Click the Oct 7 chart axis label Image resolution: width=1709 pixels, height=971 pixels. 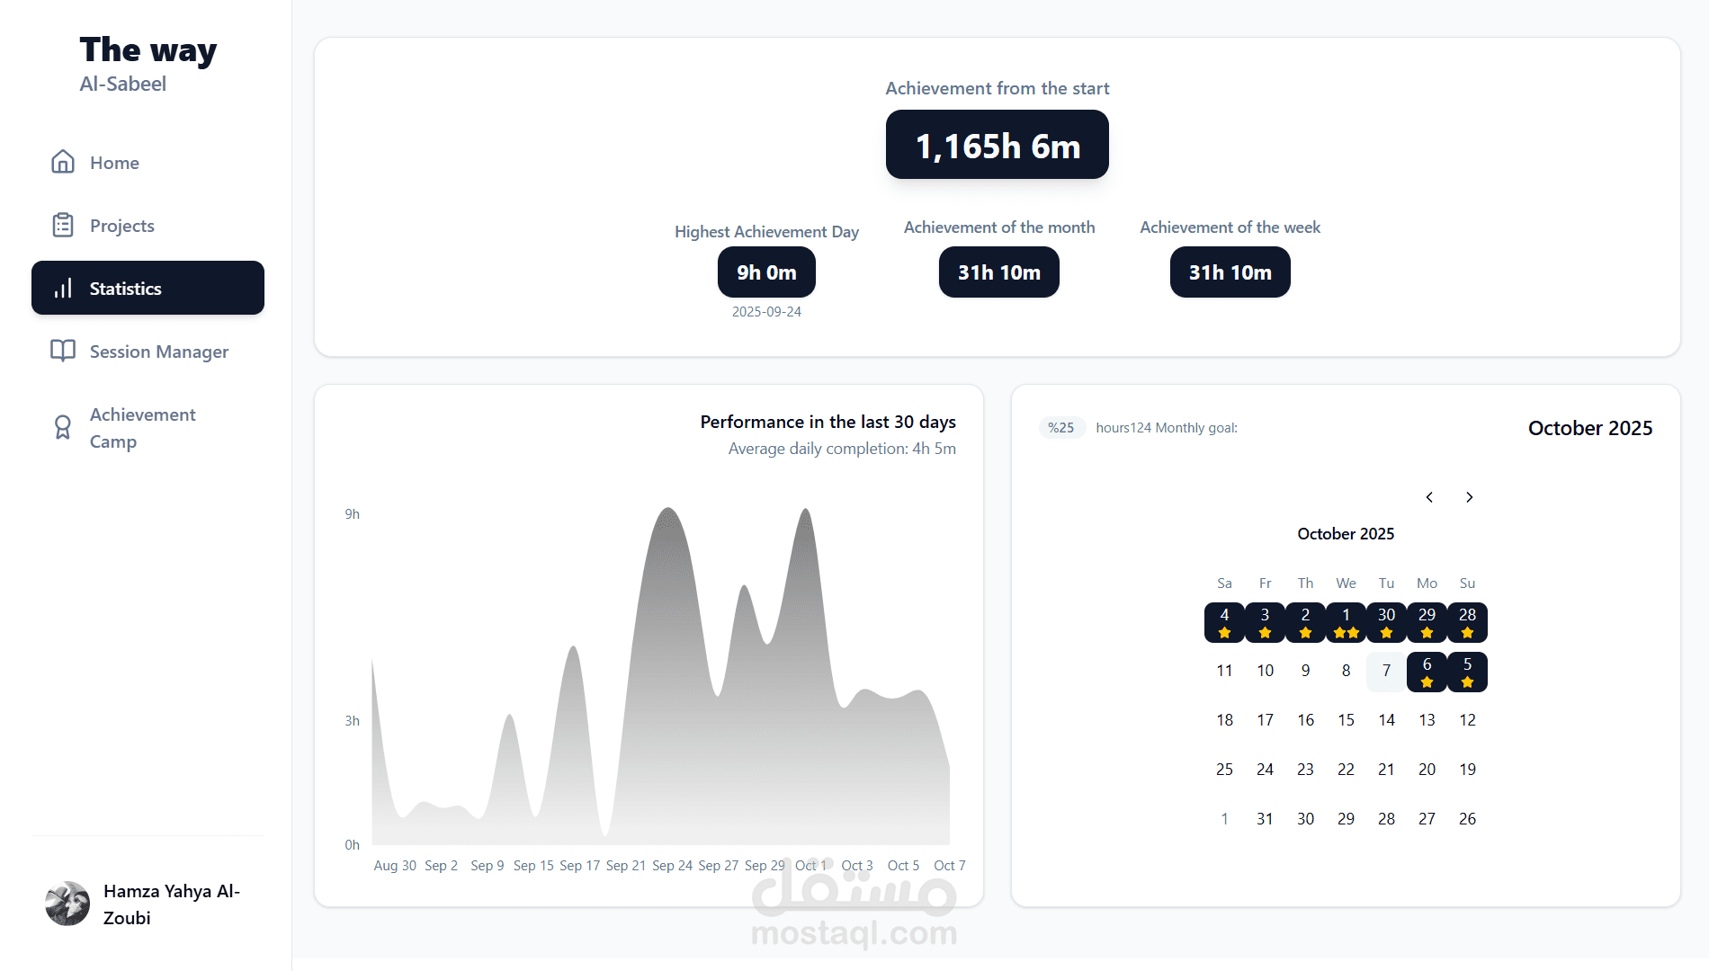point(950,866)
